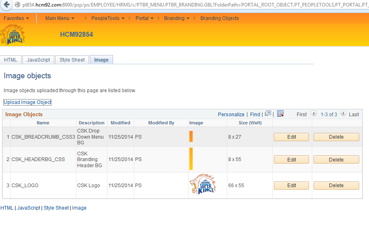The height and width of the screenshot is (241, 369).
Task: Click CSK_LOGO image thumbnail in grid
Action: point(202,185)
